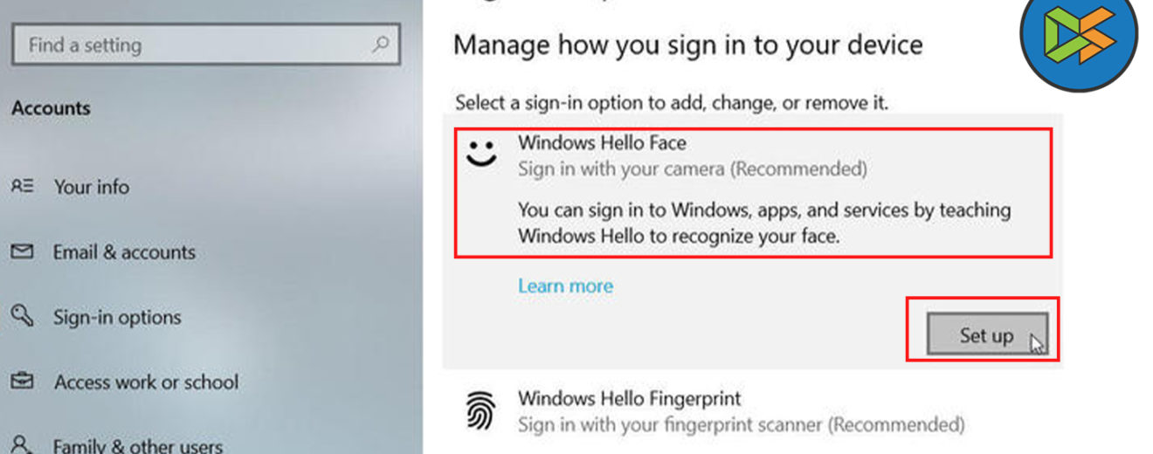Screen dimensions: 1153x454
Task: Open the Access work or school label
Action: coord(146,382)
